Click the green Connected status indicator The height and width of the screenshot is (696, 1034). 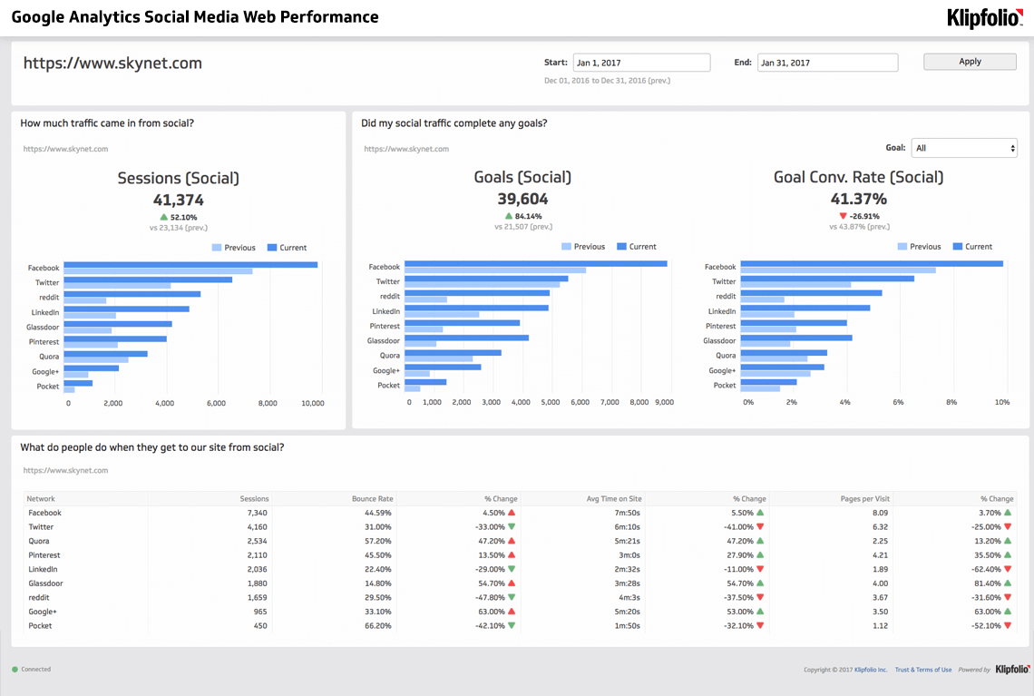pyautogui.click(x=15, y=670)
